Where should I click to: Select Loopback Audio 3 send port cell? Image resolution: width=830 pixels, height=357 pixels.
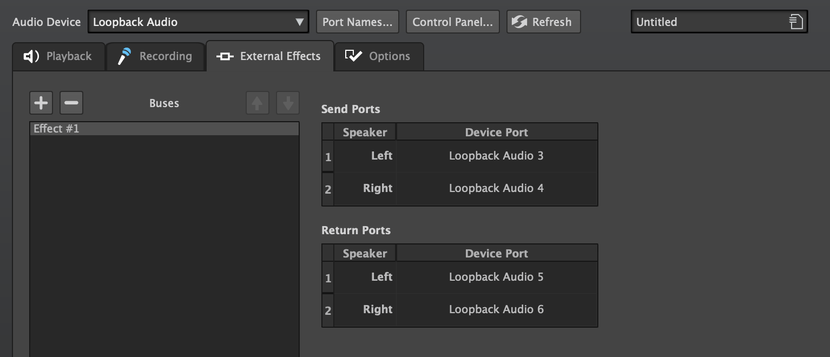(496, 156)
